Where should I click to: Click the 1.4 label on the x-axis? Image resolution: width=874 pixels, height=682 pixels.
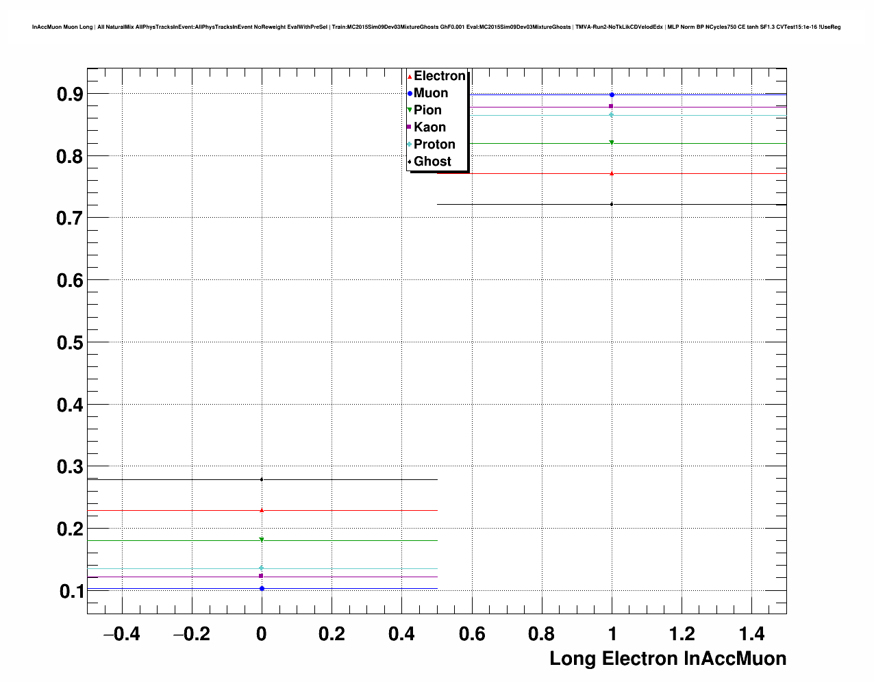pyautogui.click(x=751, y=634)
